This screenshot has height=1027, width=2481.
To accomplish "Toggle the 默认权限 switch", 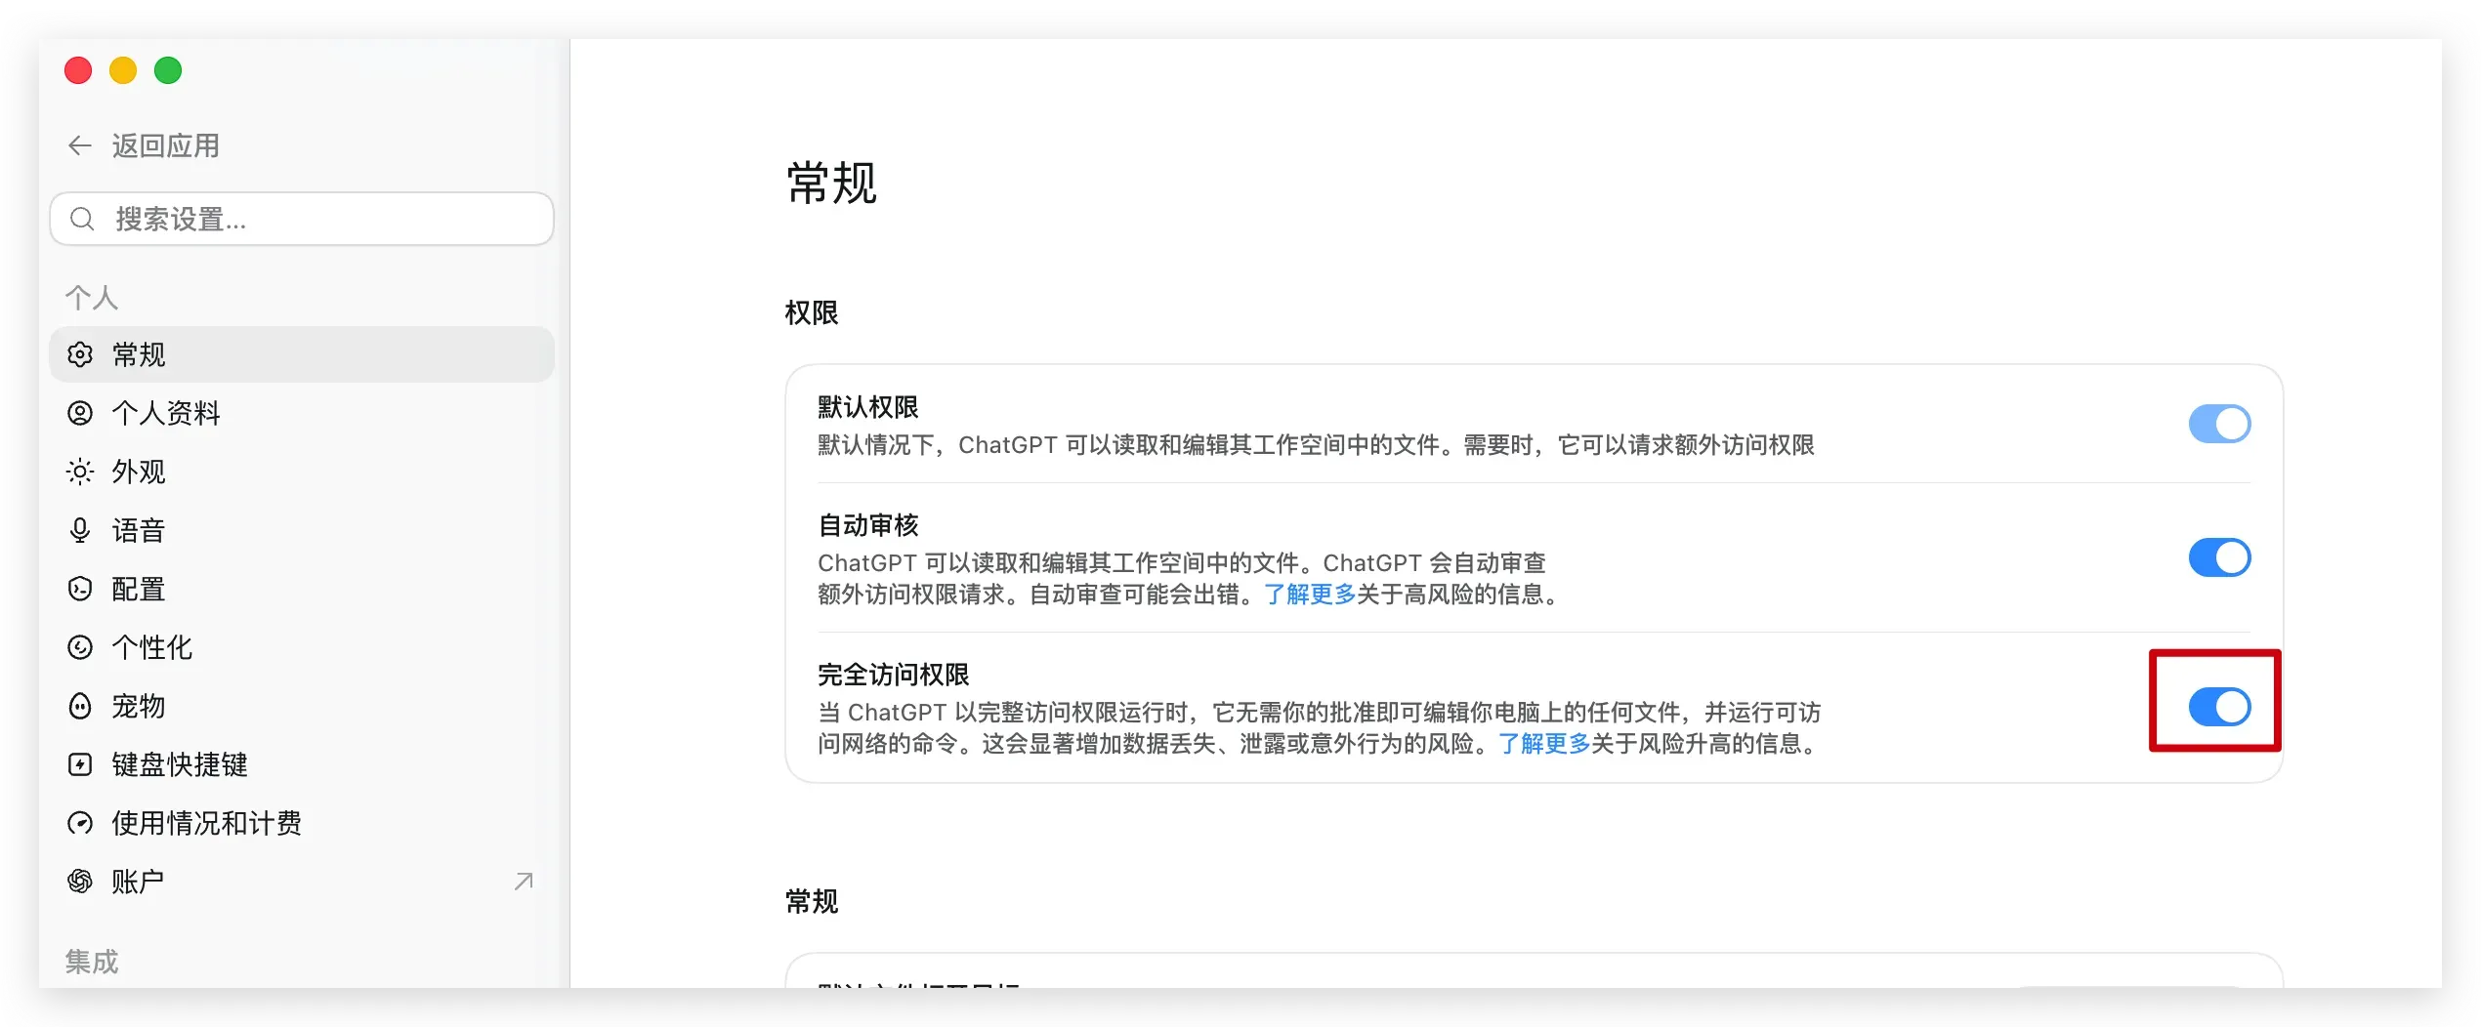I will tap(2219, 424).
